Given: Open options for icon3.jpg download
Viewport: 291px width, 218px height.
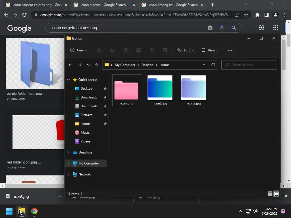Looking at the screenshot, I should 61,196.
